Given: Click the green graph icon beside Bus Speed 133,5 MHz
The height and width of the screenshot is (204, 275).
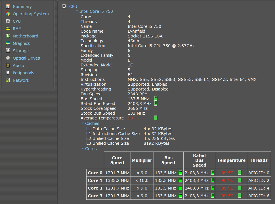Looking at the screenshot, I should (x=156, y=98).
